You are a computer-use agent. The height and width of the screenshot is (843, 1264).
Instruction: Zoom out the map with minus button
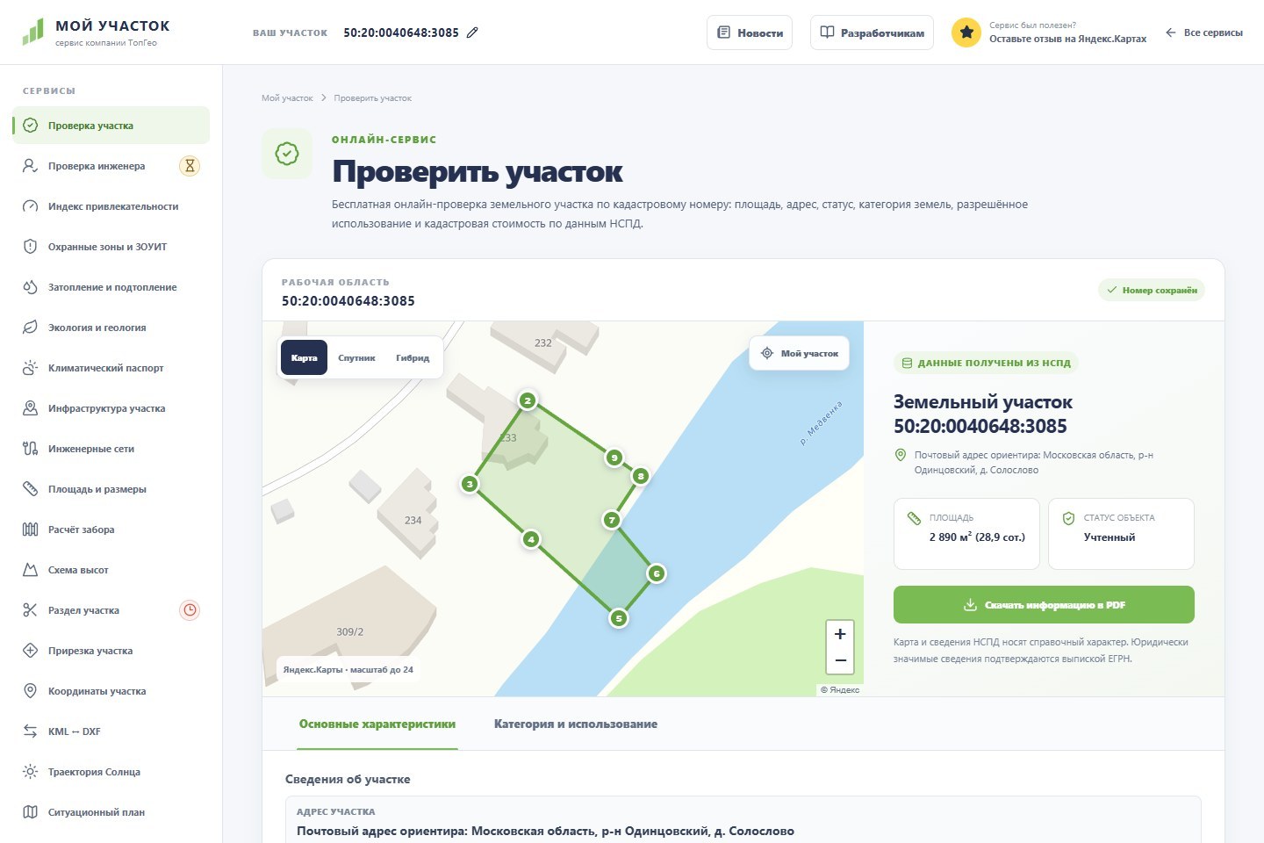click(840, 660)
